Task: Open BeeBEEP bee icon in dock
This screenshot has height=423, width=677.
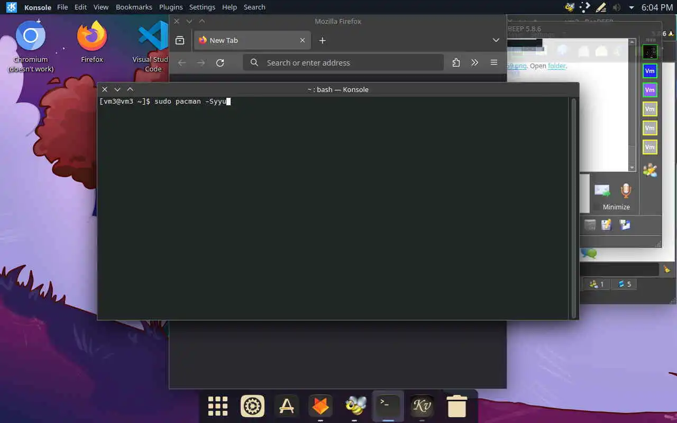Action: pos(355,406)
